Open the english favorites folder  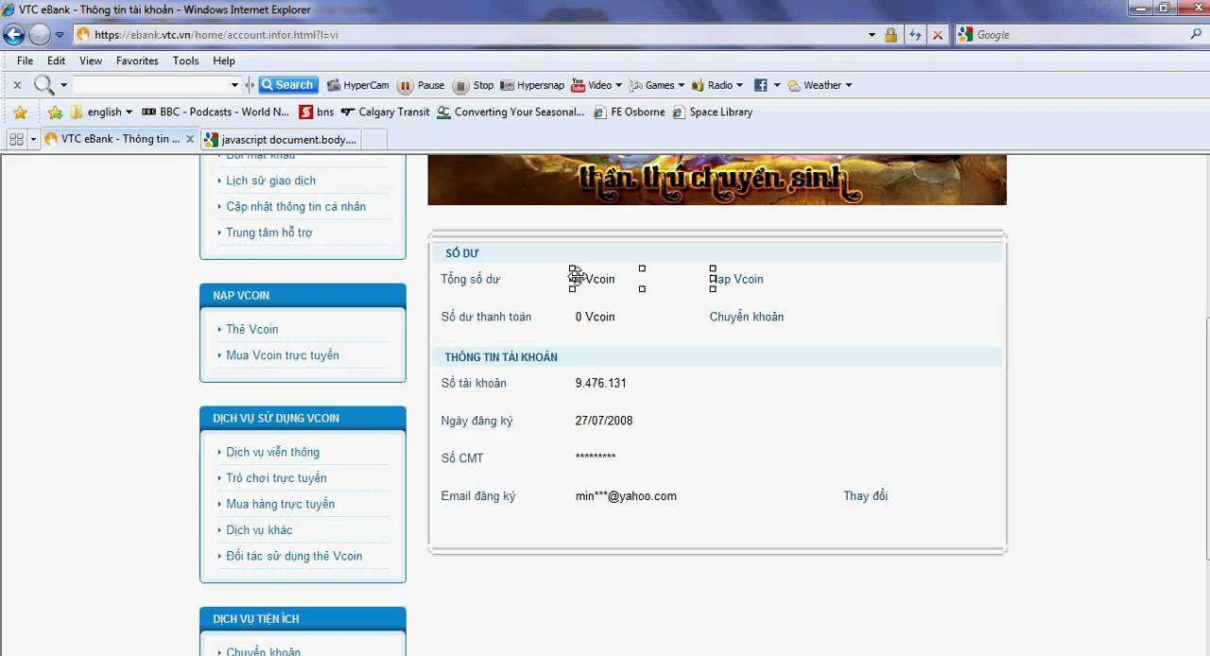(x=103, y=112)
